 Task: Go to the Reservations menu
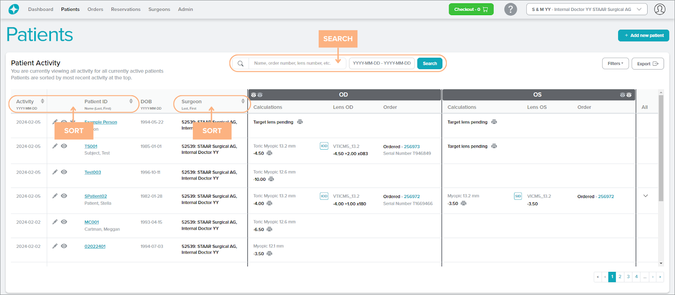[126, 9]
